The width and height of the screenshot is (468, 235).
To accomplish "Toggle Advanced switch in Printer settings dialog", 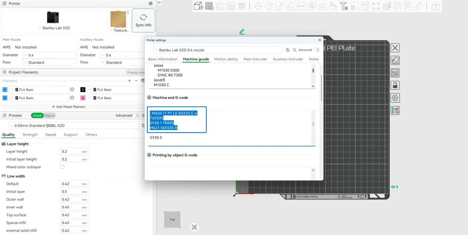I will [316, 50].
